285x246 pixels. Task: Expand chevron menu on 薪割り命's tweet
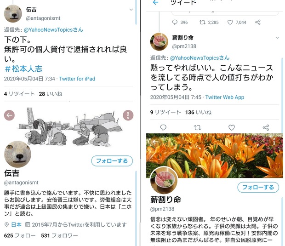pos(277,38)
